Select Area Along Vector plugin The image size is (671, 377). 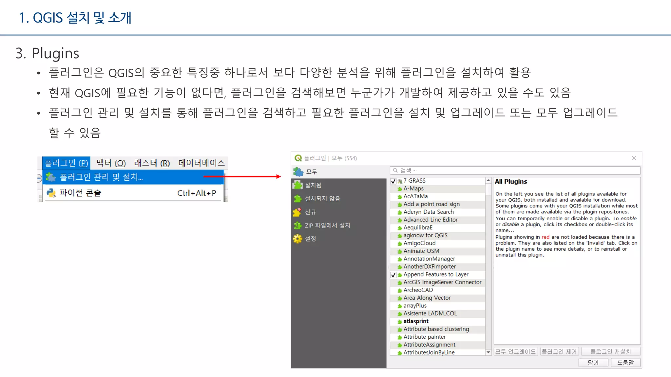438,298
